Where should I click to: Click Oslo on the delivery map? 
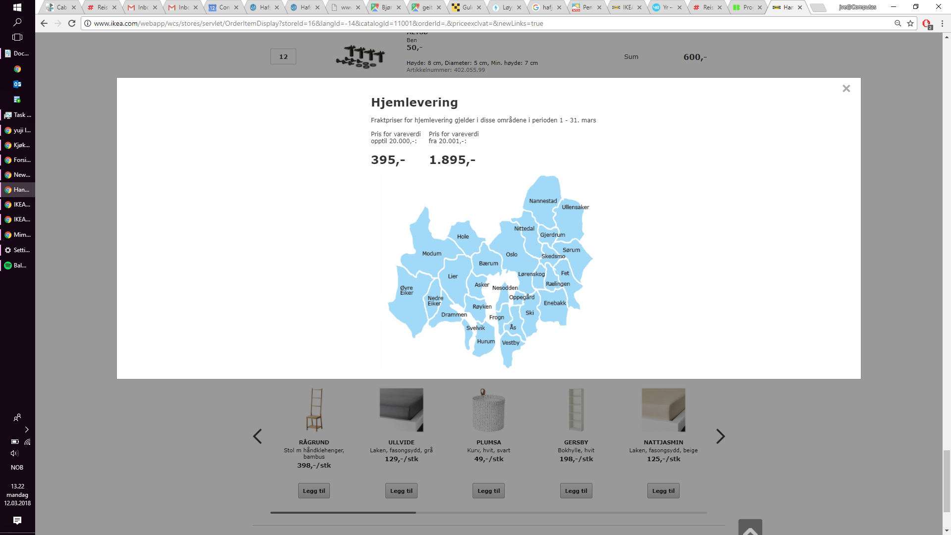(x=511, y=255)
